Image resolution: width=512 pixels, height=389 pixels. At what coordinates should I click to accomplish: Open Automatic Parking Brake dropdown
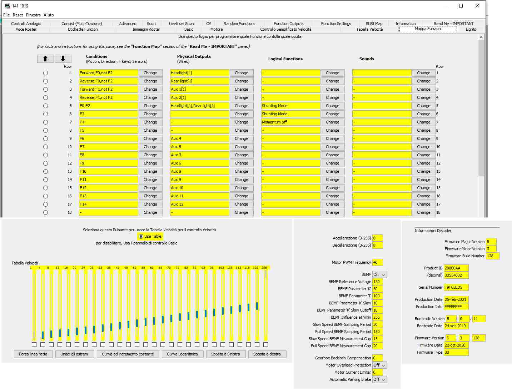[379, 379]
